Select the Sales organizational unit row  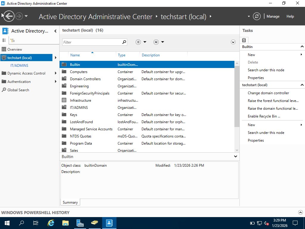(x=147, y=150)
